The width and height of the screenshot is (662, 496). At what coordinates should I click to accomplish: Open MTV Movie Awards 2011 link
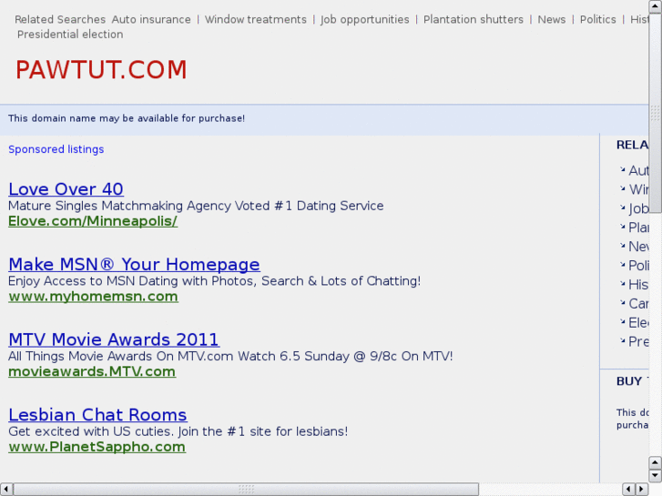114,339
